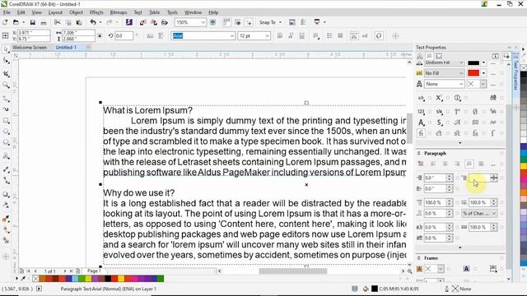This screenshot has width=527, height=296.
Task: Click the Undo arrow icon
Action: click(x=93, y=22)
